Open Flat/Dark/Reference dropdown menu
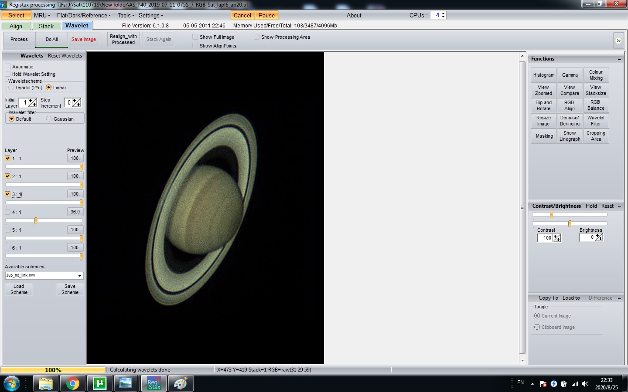This screenshot has width=628, height=392. 84,15
